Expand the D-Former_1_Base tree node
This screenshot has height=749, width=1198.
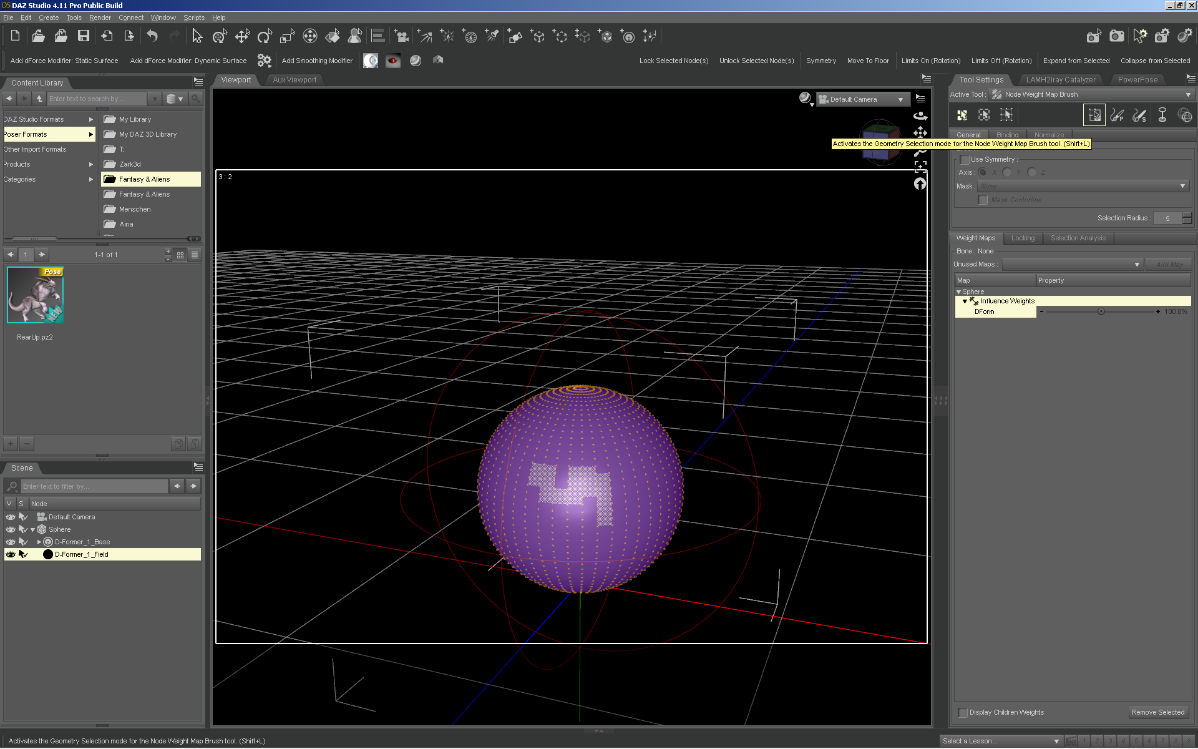(39, 542)
